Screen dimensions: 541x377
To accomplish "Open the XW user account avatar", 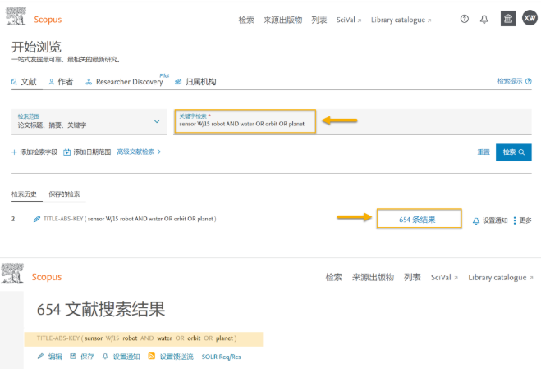I will (x=530, y=19).
